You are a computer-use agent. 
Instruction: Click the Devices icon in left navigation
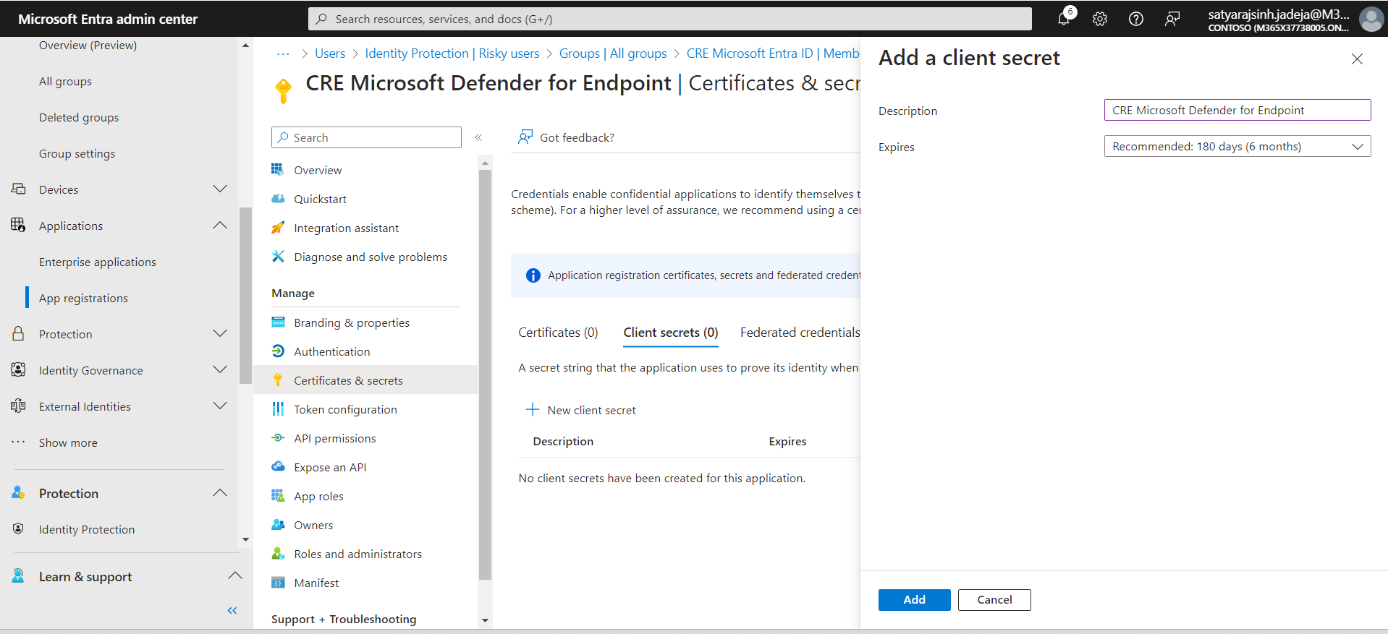tap(19, 189)
